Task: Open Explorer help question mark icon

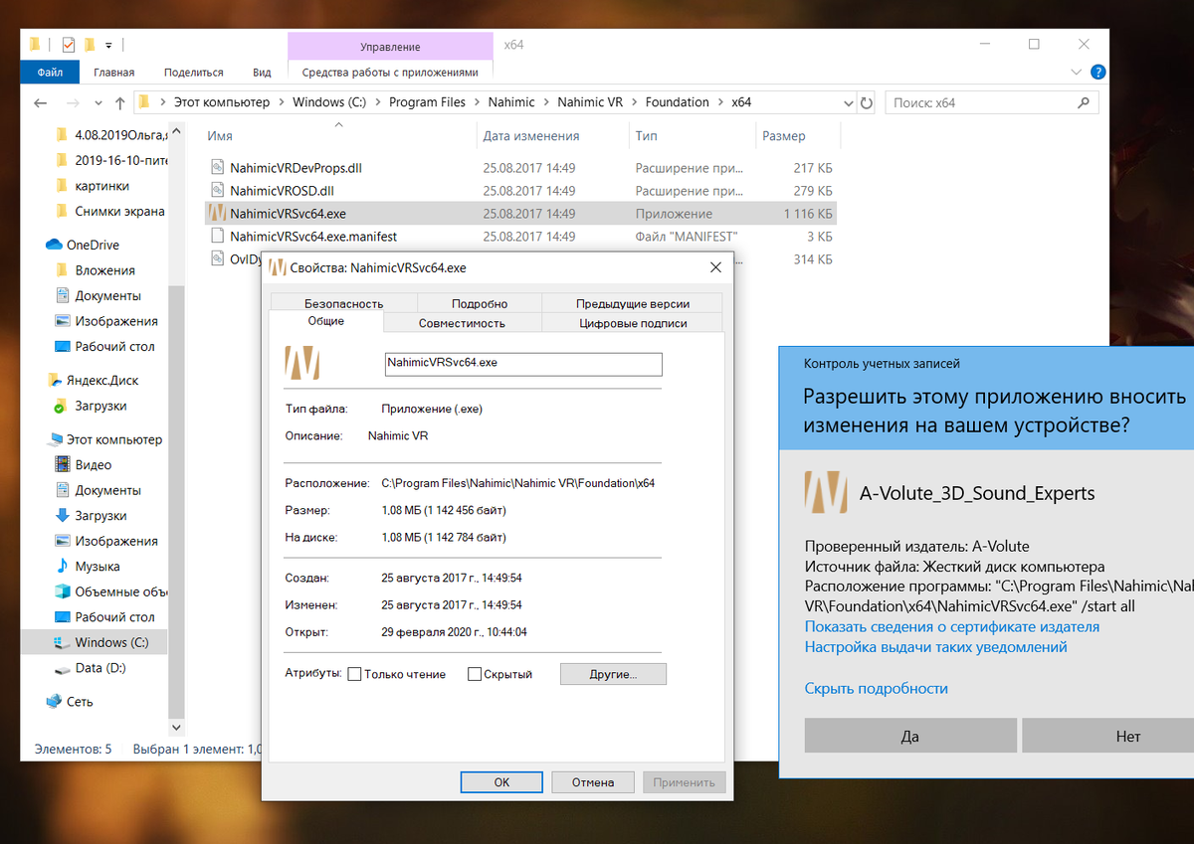Action: pyautogui.click(x=1097, y=72)
